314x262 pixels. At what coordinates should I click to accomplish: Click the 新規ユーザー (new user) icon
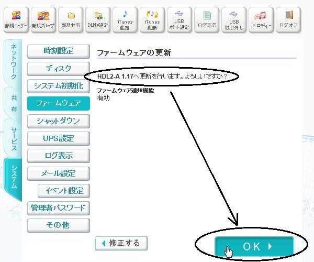tap(16, 19)
